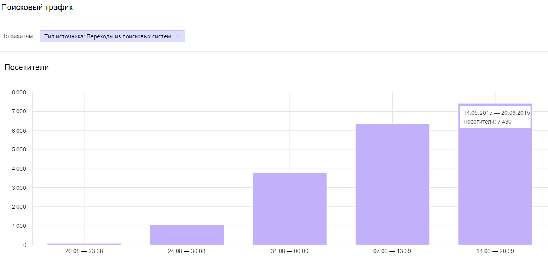Click the '31.08 — 06.09' axis label

point(290,251)
